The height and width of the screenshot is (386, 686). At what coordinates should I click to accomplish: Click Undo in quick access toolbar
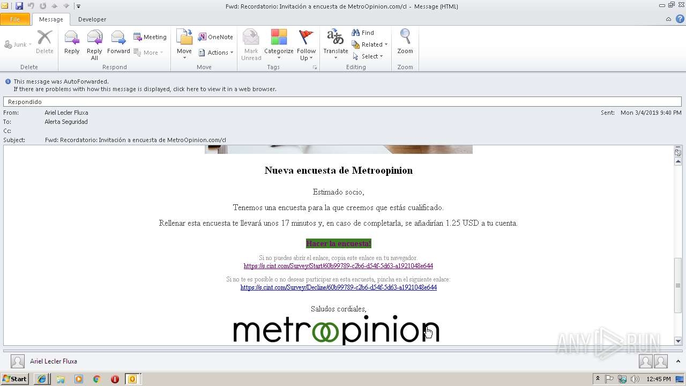click(31, 6)
